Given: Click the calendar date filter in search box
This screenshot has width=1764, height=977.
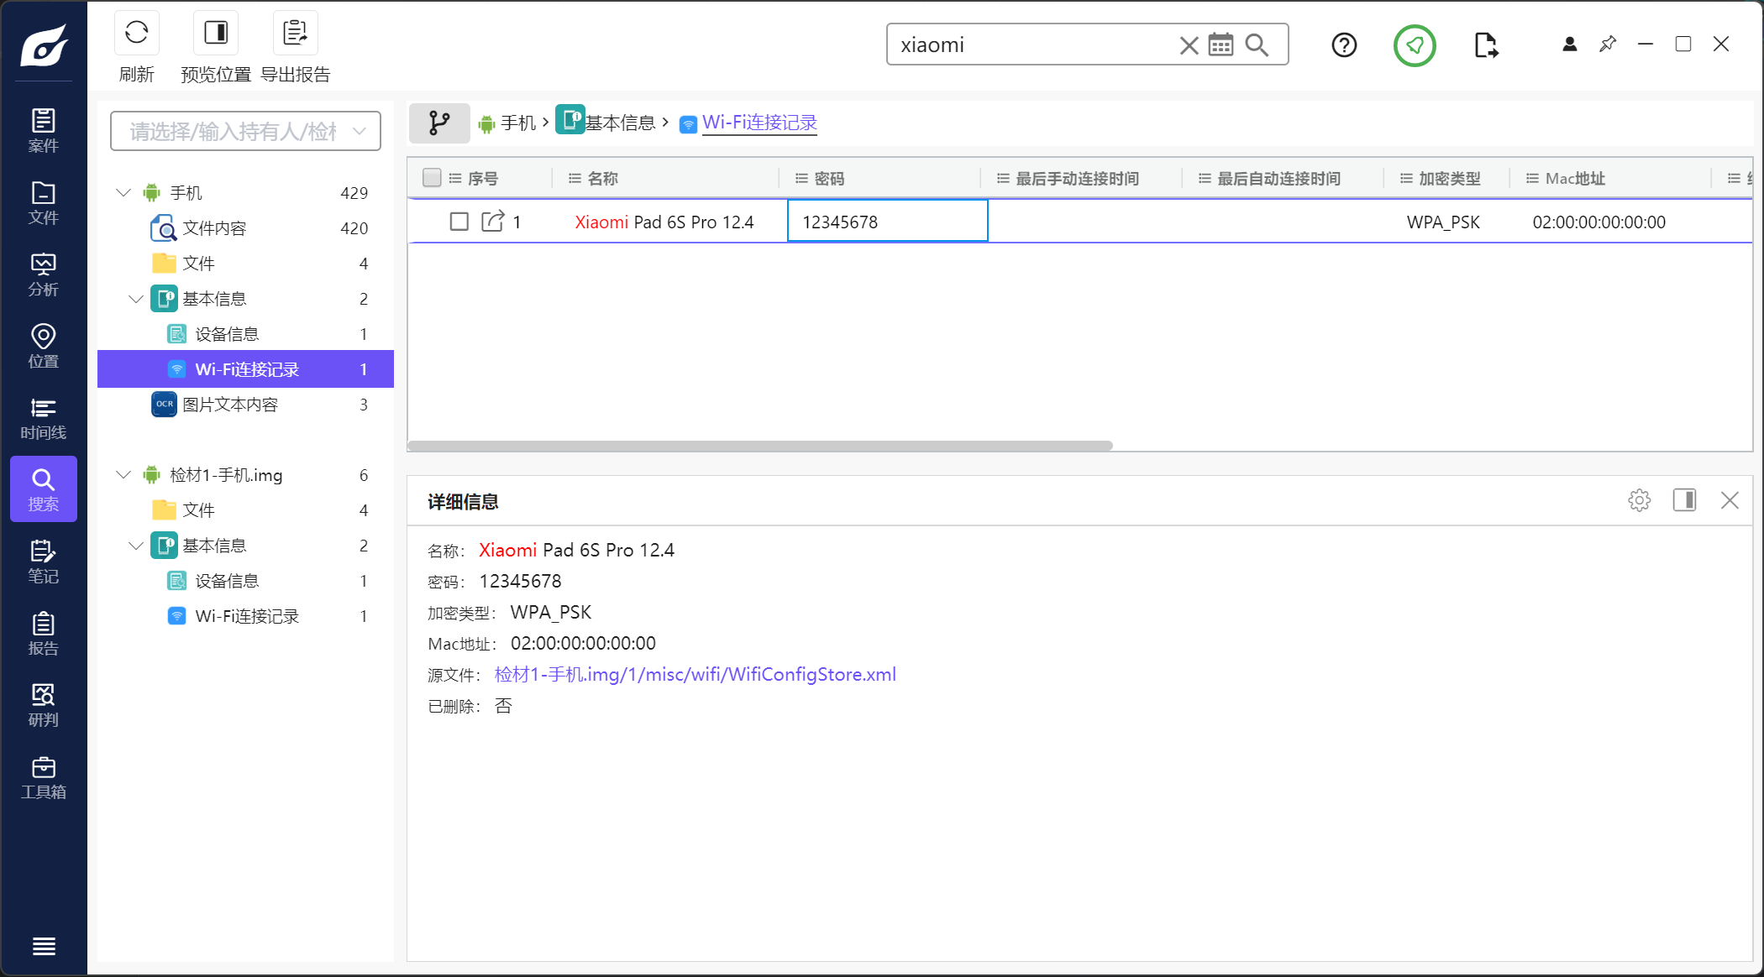Looking at the screenshot, I should coord(1221,44).
